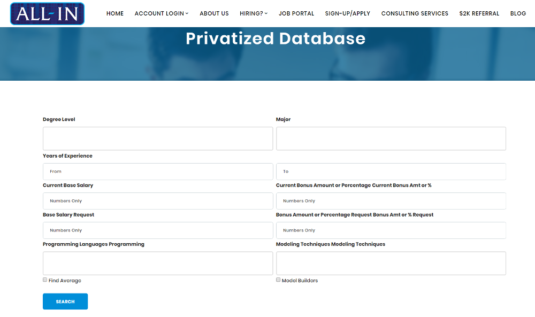Open the About Us page
The height and width of the screenshot is (317, 535).
214,13
